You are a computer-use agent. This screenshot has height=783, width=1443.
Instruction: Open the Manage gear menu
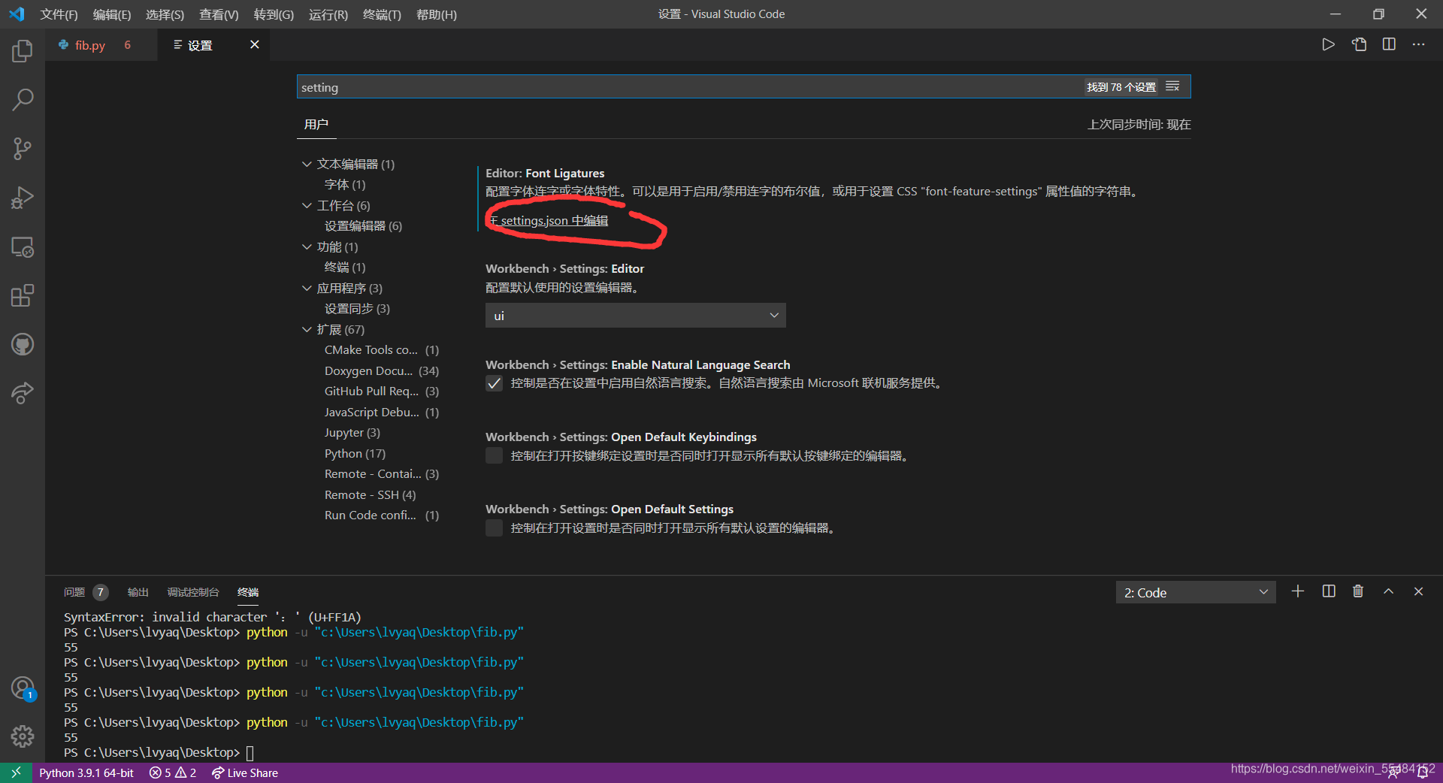pyautogui.click(x=23, y=736)
